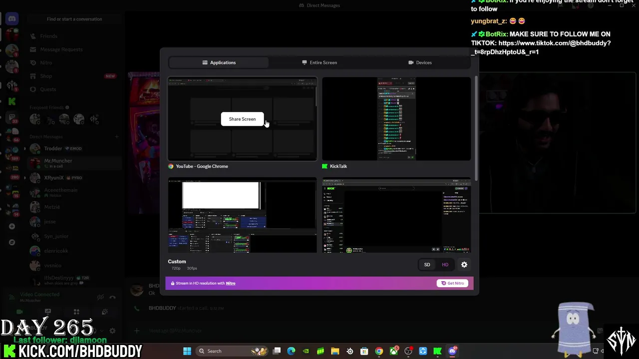This screenshot has width=639, height=359.
Task: Open the NVIDIA app from the taskbar
Action: (x=306, y=351)
